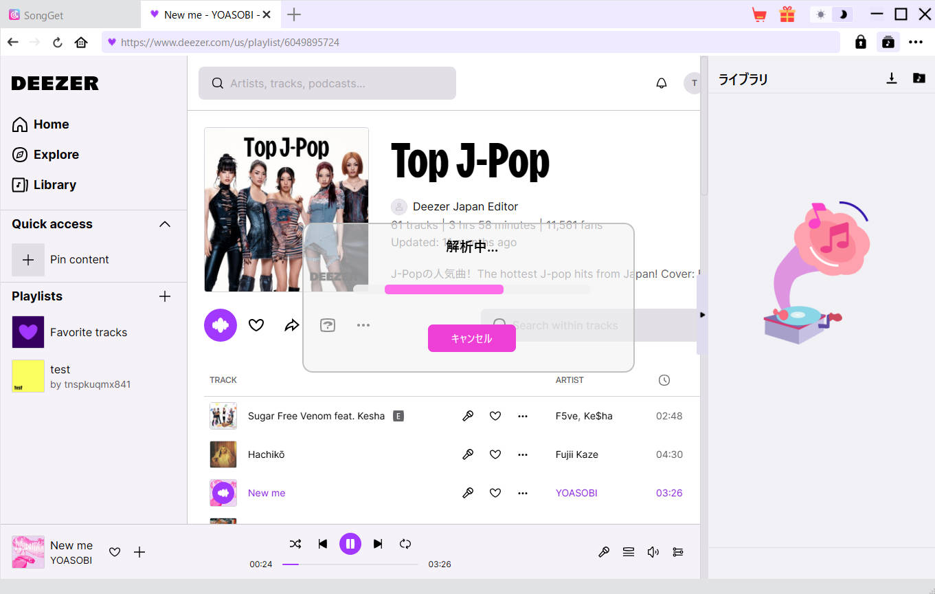Toggle light/dark theme switch

[x=831, y=14]
